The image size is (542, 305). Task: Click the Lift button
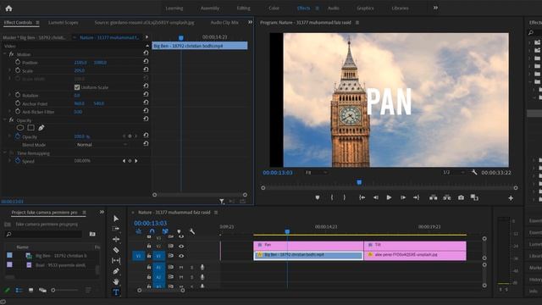point(433,197)
